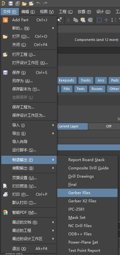120x255 pixels.
Task: Select ODB++ Files entry
Action: click(87, 234)
